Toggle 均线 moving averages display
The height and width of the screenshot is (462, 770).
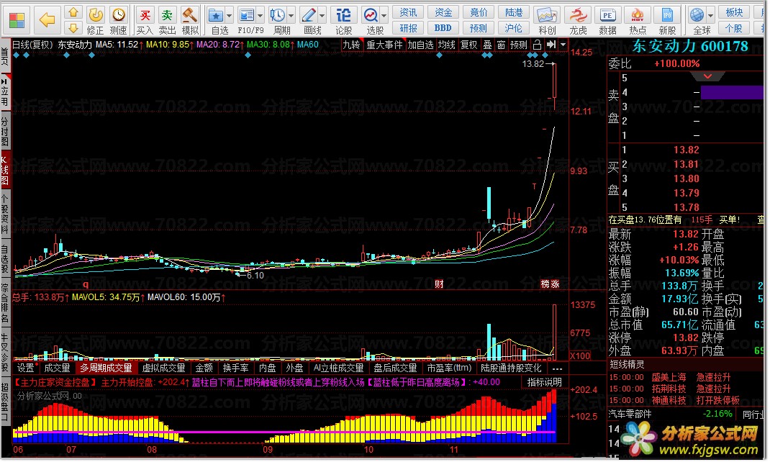click(x=446, y=45)
